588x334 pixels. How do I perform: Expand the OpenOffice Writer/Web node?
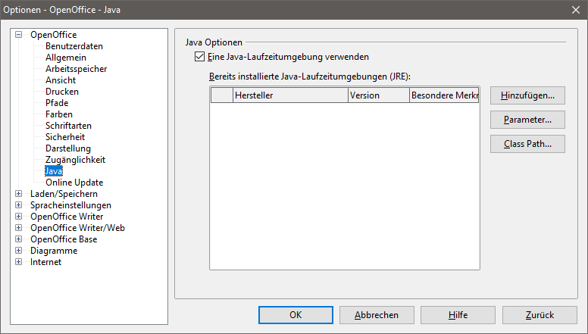coord(18,227)
